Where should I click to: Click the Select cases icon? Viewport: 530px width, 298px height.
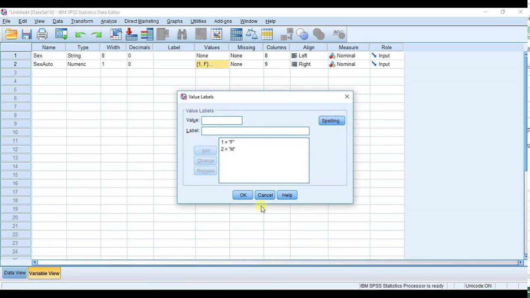[x=267, y=34]
